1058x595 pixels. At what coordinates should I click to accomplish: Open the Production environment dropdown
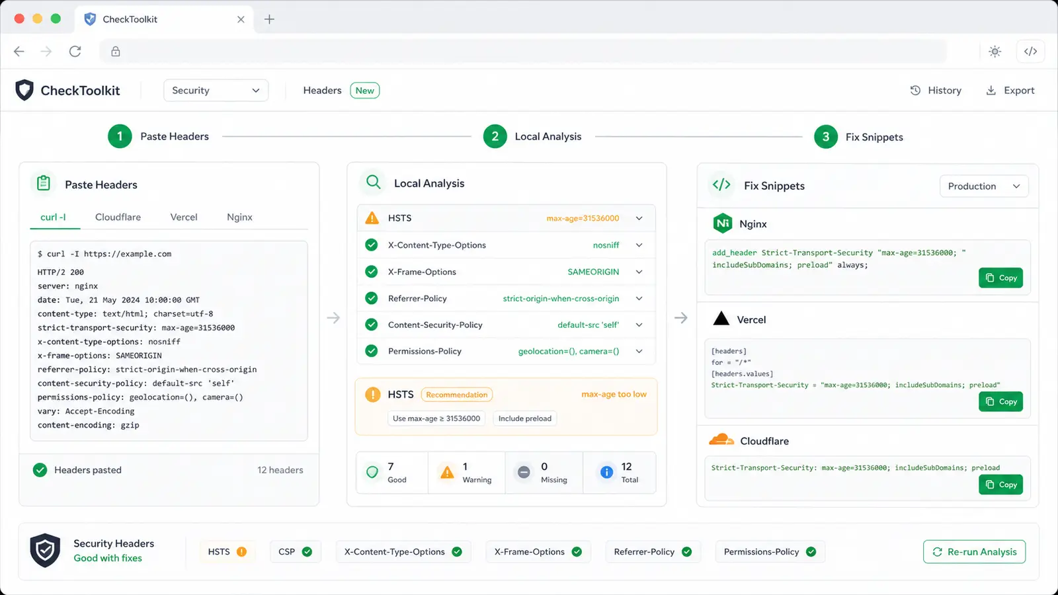point(984,186)
